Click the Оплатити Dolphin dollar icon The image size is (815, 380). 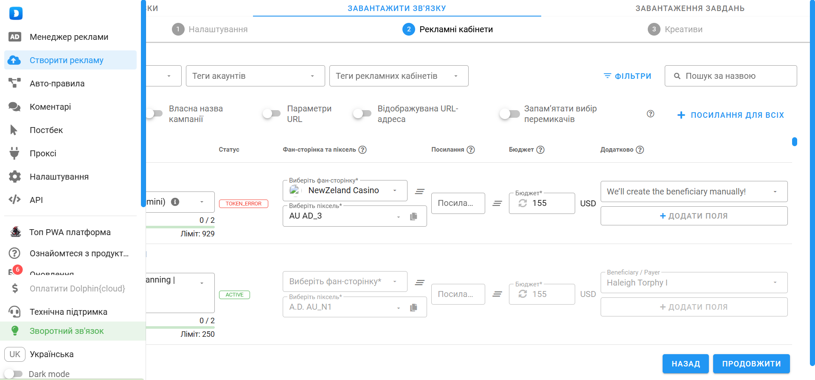15,288
